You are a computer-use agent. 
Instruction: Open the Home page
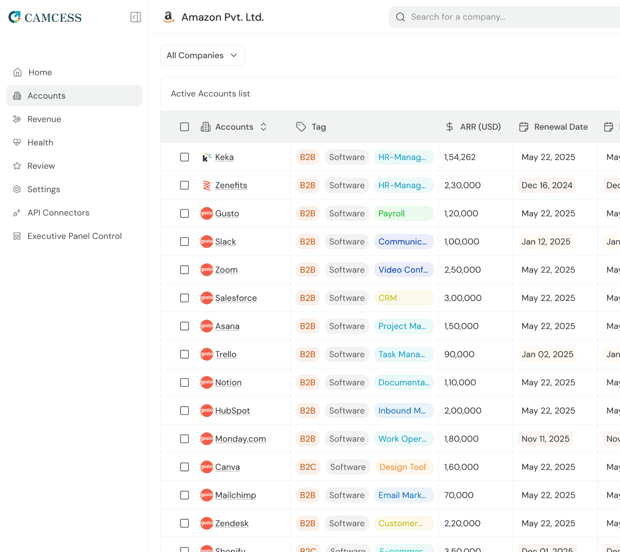(x=74, y=72)
